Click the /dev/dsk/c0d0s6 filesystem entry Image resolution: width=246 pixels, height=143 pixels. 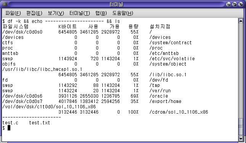coord(23,96)
